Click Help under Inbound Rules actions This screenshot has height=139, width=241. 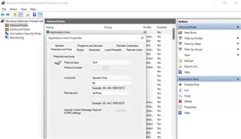(187, 72)
